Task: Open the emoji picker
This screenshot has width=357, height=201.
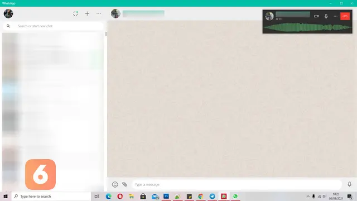Action: click(115, 184)
